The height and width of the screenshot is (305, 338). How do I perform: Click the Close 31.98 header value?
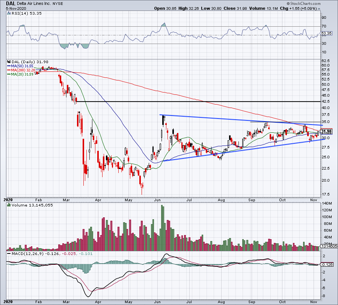pyautogui.click(x=235, y=8)
